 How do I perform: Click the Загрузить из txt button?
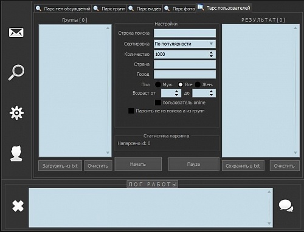(60, 166)
